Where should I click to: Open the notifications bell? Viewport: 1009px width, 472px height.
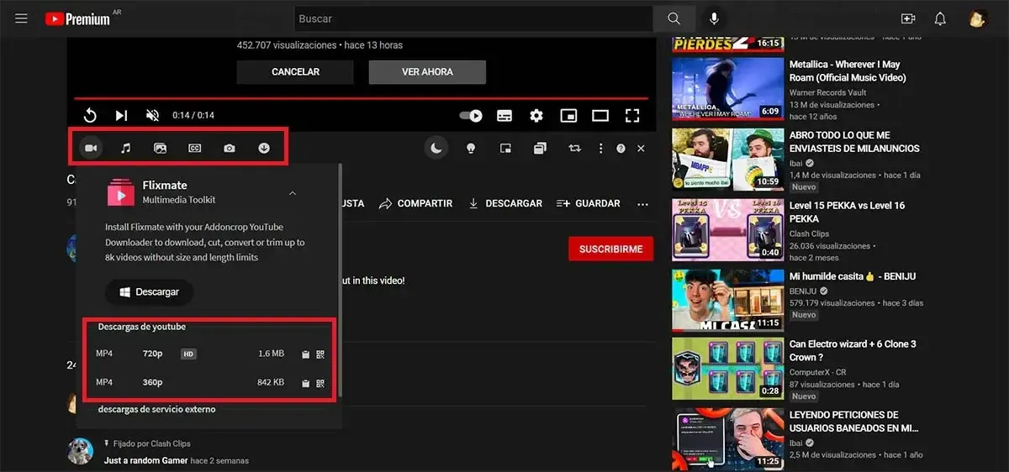(x=940, y=18)
